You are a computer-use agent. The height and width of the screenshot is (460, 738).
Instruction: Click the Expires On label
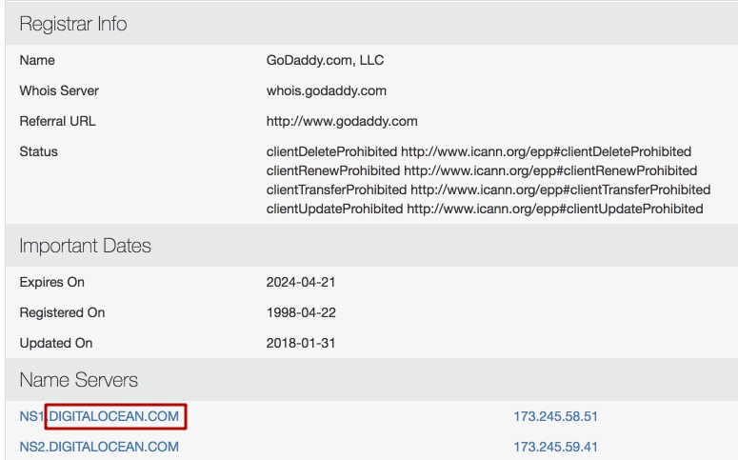[x=51, y=282]
